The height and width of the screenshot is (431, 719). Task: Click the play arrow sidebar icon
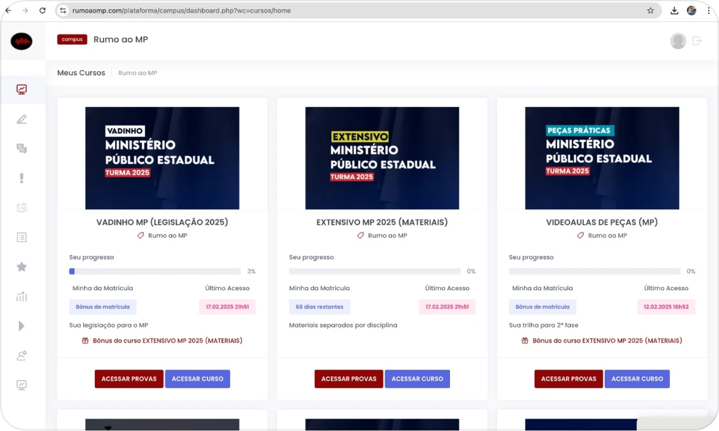tap(22, 326)
